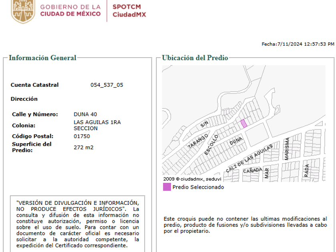Click the MAR street label on the map
This screenshot has width=336, height=252.
pyautogui.click(x=266, y=173)
